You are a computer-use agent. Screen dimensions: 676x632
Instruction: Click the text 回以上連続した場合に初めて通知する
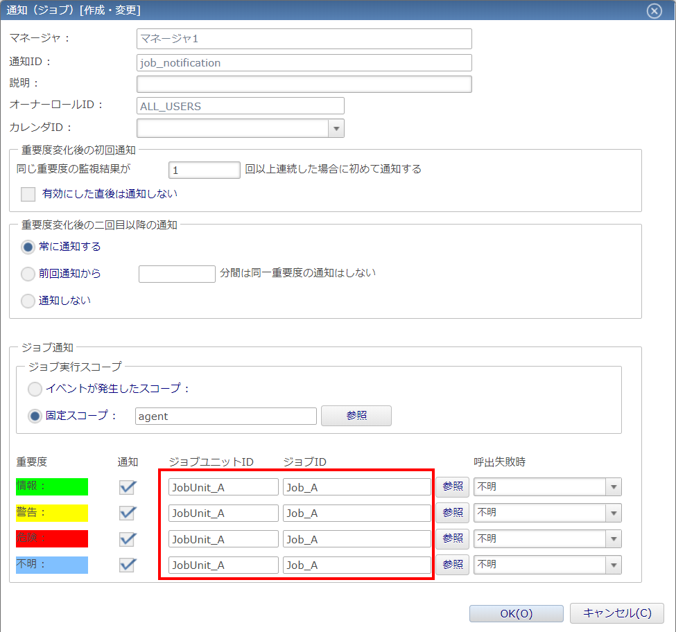[x=333, y=169]
